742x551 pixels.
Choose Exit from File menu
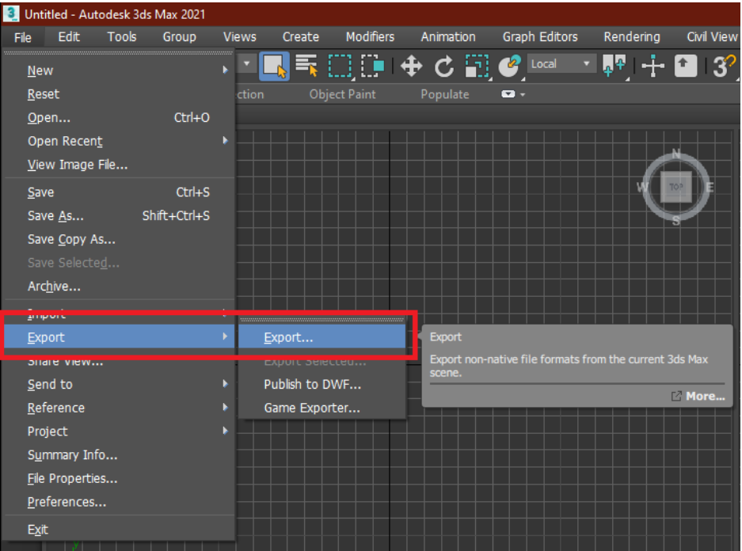(x=120, y=530)
